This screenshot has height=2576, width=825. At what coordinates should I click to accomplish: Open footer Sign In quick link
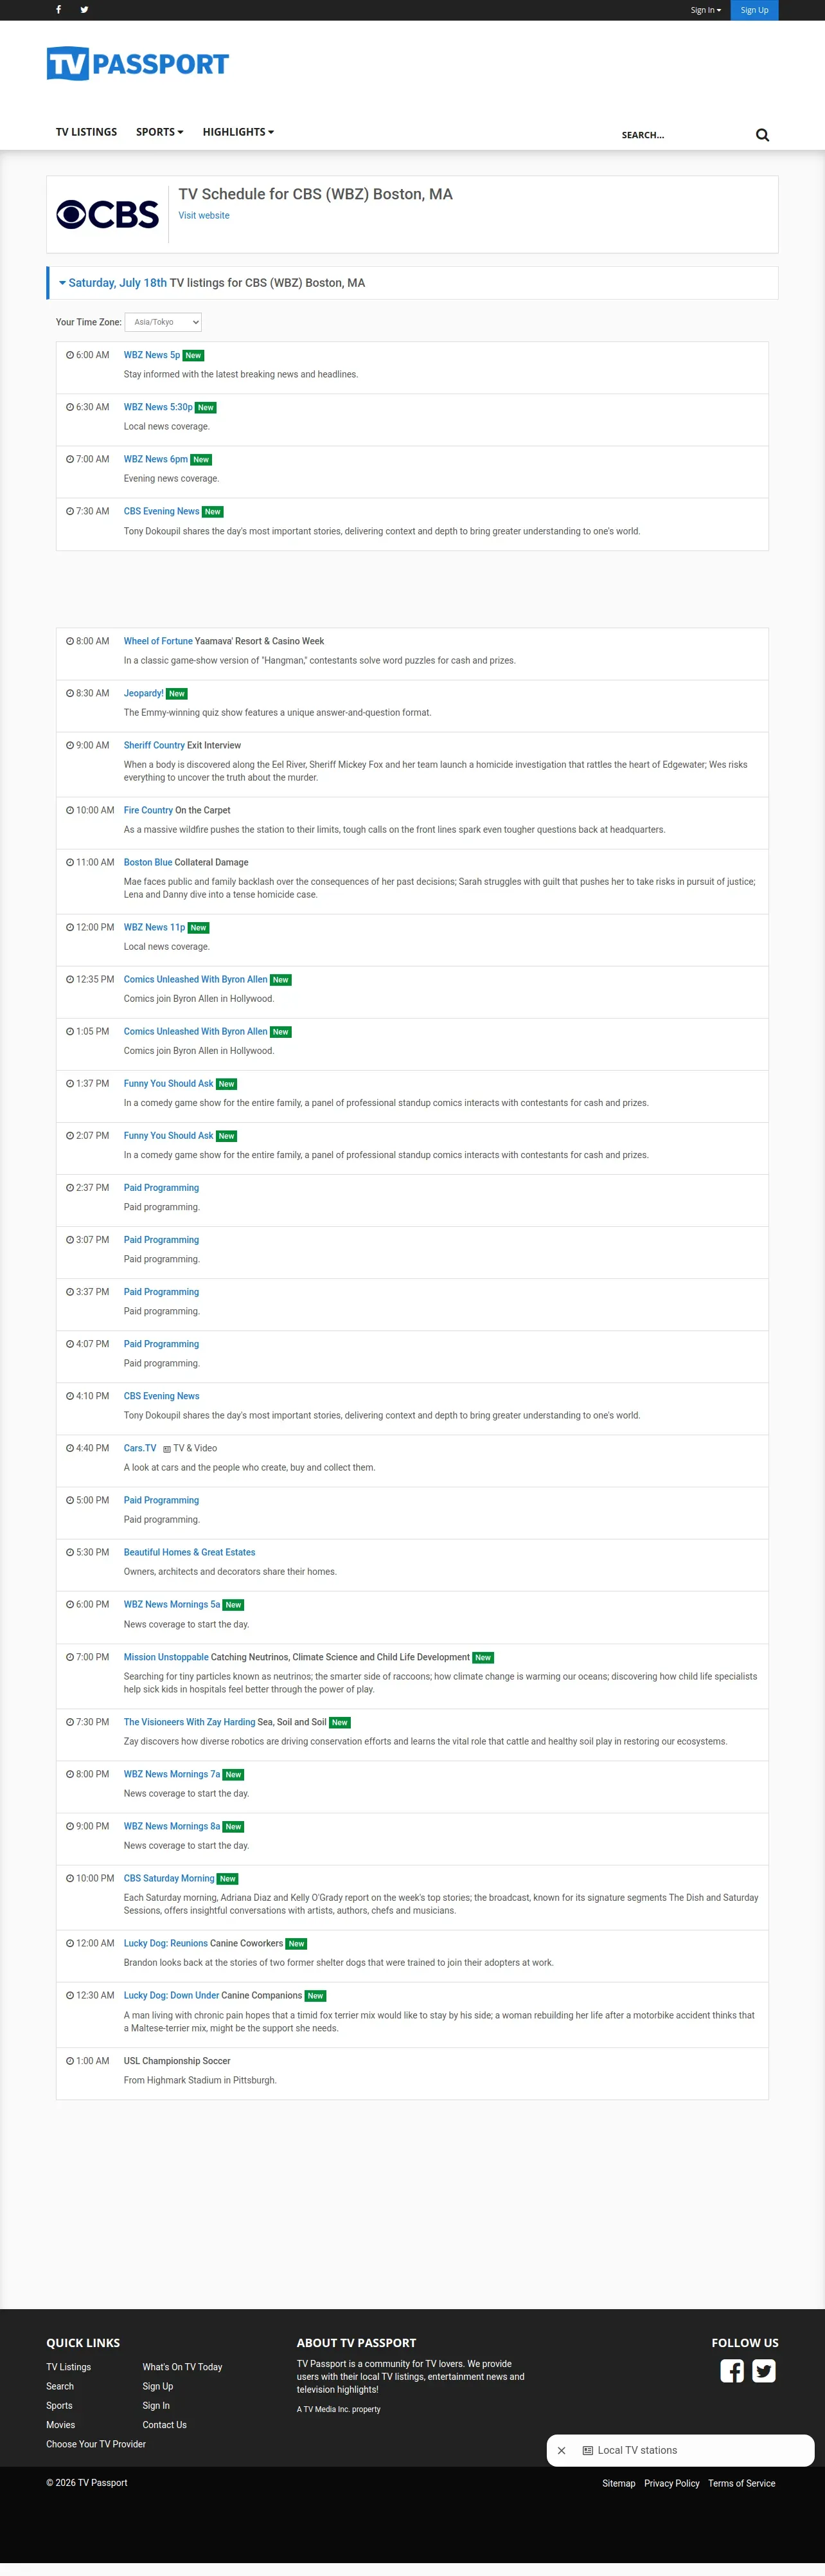coord(155,2405)
